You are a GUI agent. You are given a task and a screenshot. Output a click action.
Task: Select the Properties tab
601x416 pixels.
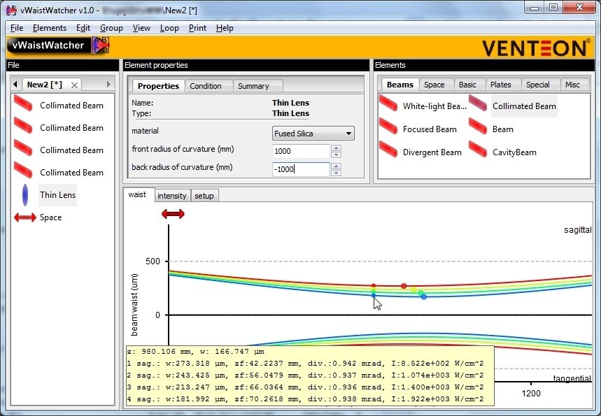coord(158,85)
